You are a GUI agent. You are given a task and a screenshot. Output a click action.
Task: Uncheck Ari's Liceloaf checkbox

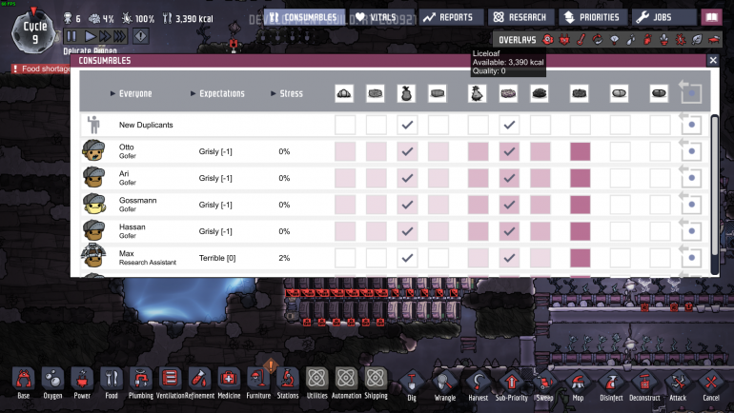509,178
